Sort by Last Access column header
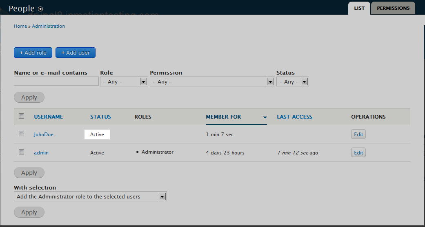This screenshot has width=425, height=227. [x=294, y=117]
